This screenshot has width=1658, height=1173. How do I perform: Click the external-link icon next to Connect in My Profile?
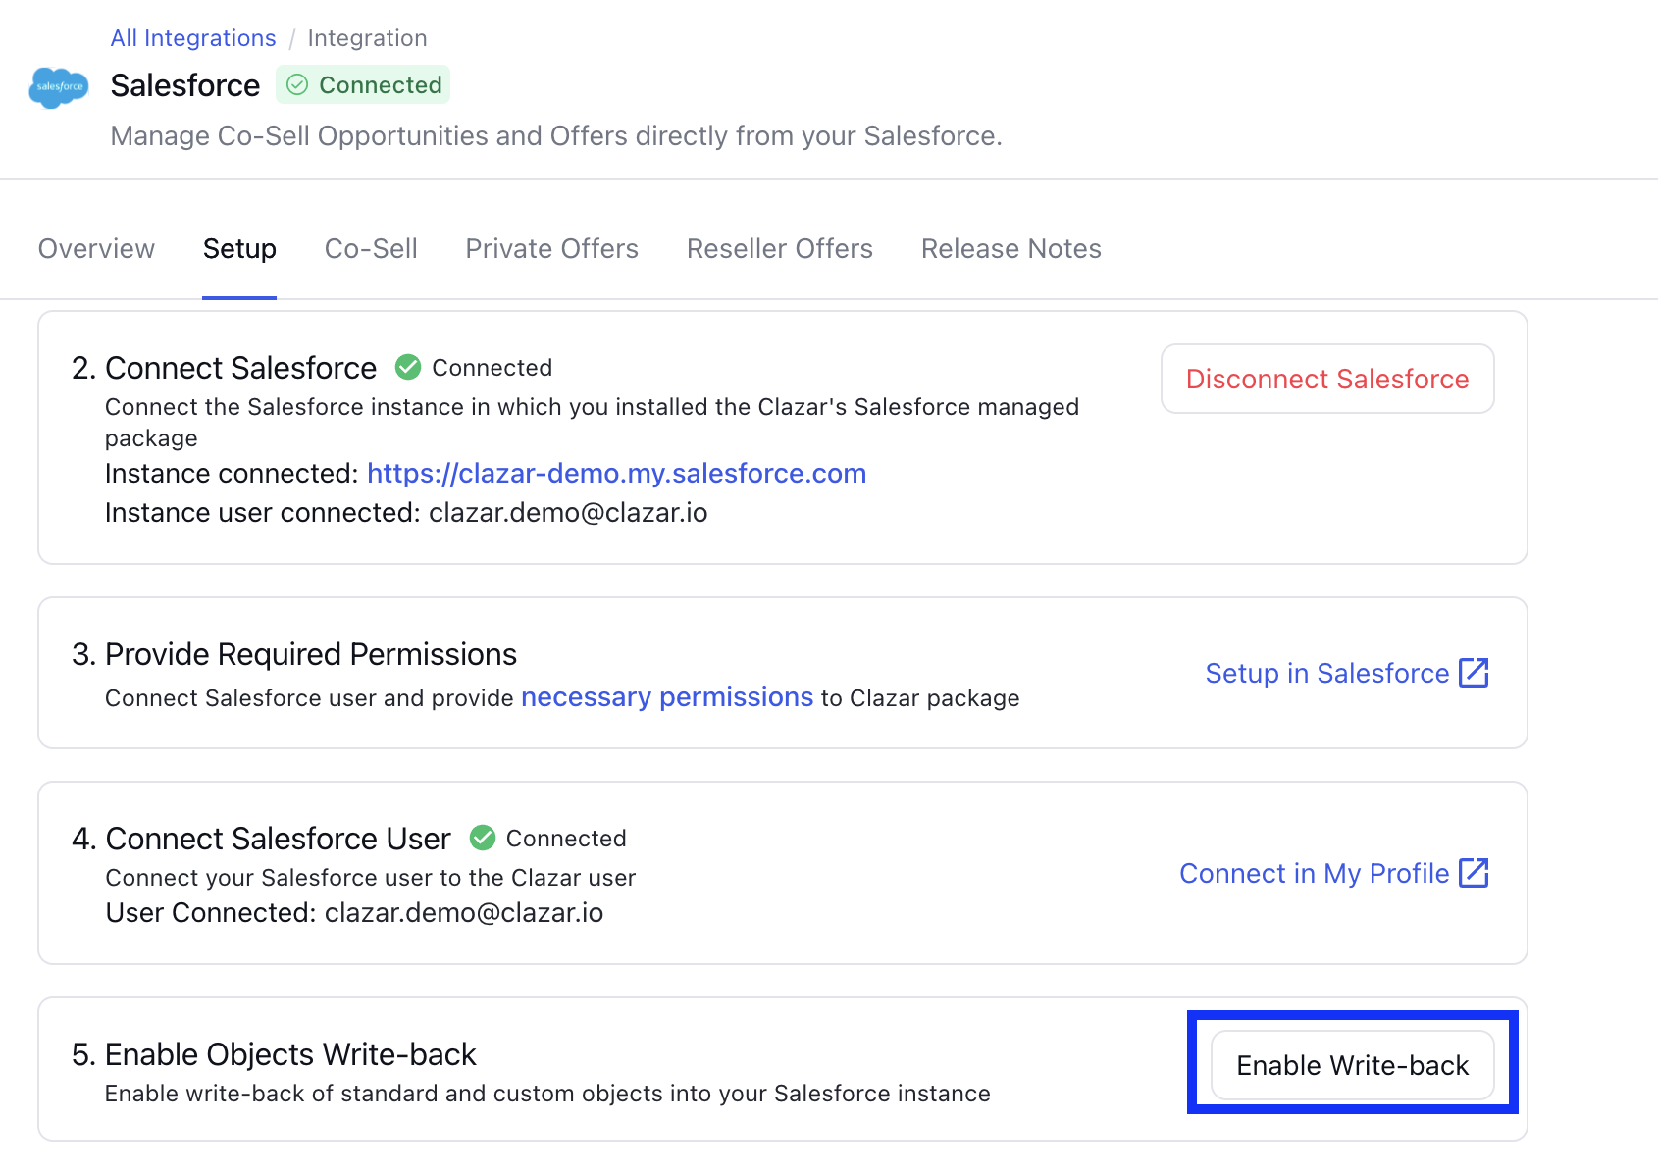[x=1474, y=873]
